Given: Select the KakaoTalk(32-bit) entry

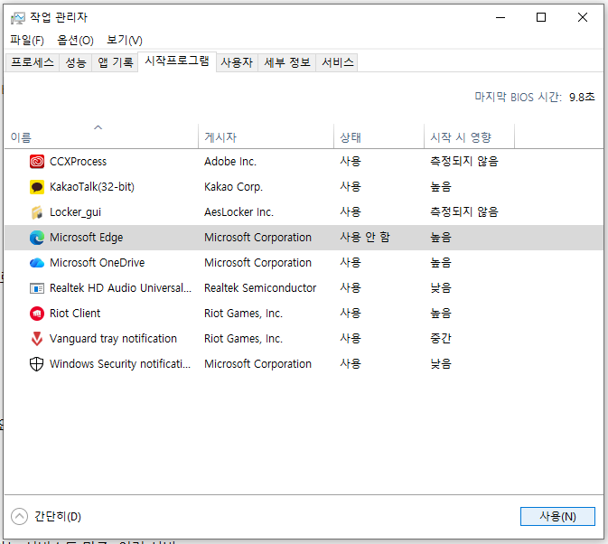Looking at the screenshot, I should pos(92,187).
